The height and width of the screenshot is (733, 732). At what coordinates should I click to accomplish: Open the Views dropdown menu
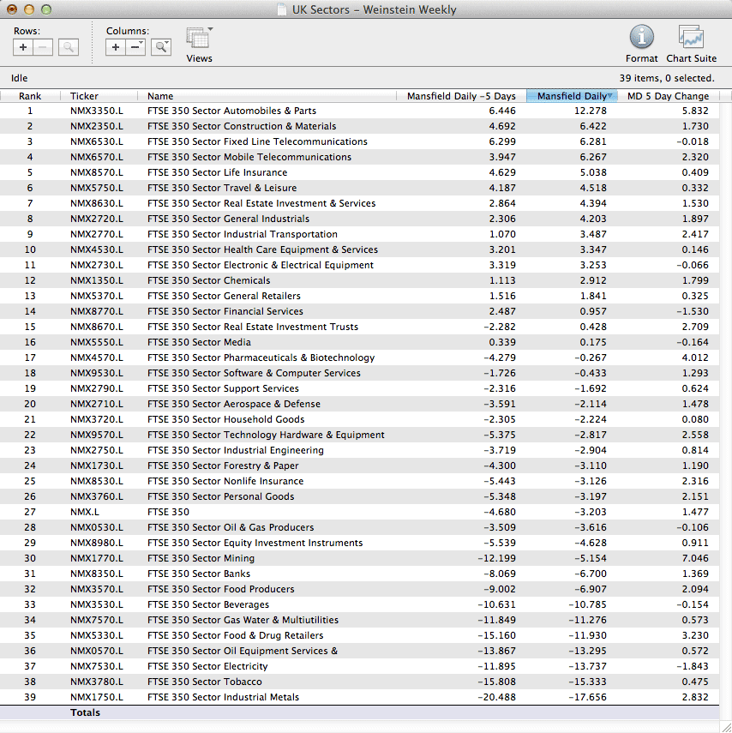pos(200,39)
